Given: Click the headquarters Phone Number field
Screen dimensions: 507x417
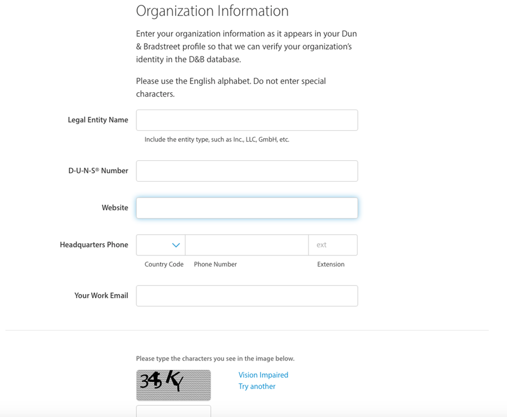Looking at the screenshot, I should point(247,245).
